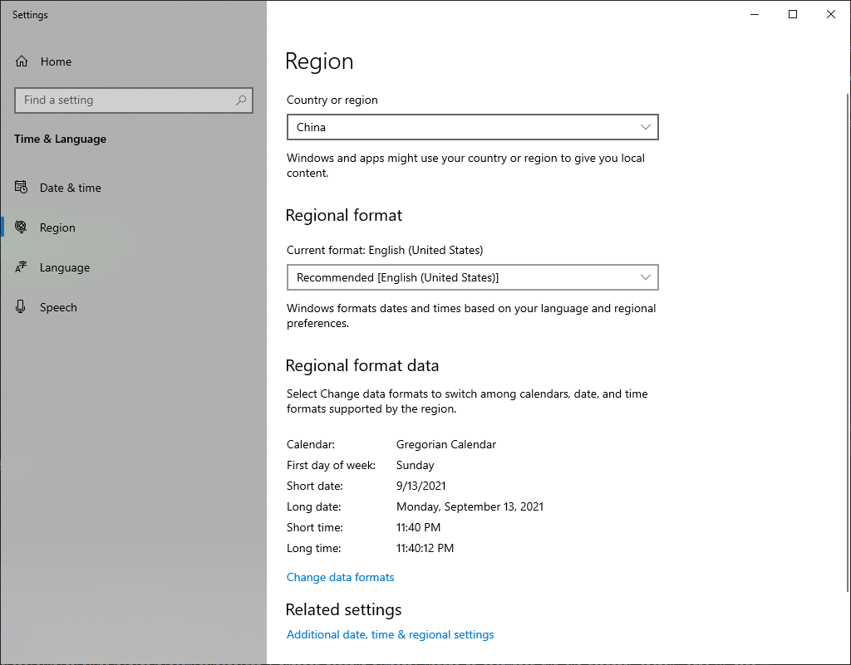Open the Change data formats link
Viewport: 851px width, 665px height.
tap(340, 577)
